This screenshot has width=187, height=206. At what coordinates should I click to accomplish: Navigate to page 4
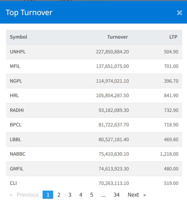coord(81,195)
